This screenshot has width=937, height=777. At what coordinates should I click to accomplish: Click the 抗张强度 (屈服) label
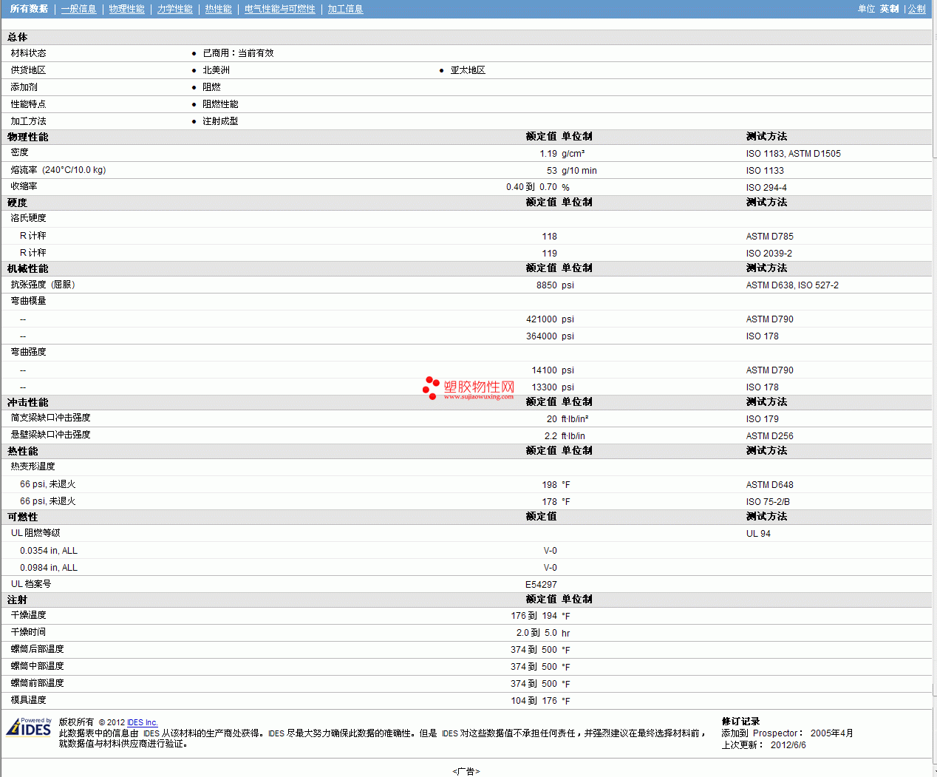(43, 285)
